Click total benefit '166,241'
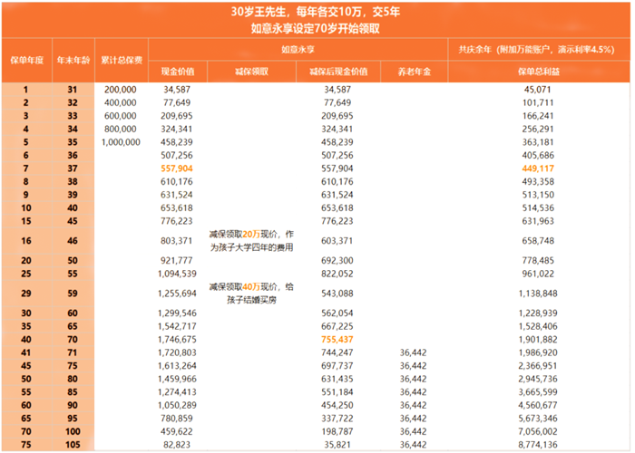Viewport: 635px width, 453px height. (x=538, y=116)
